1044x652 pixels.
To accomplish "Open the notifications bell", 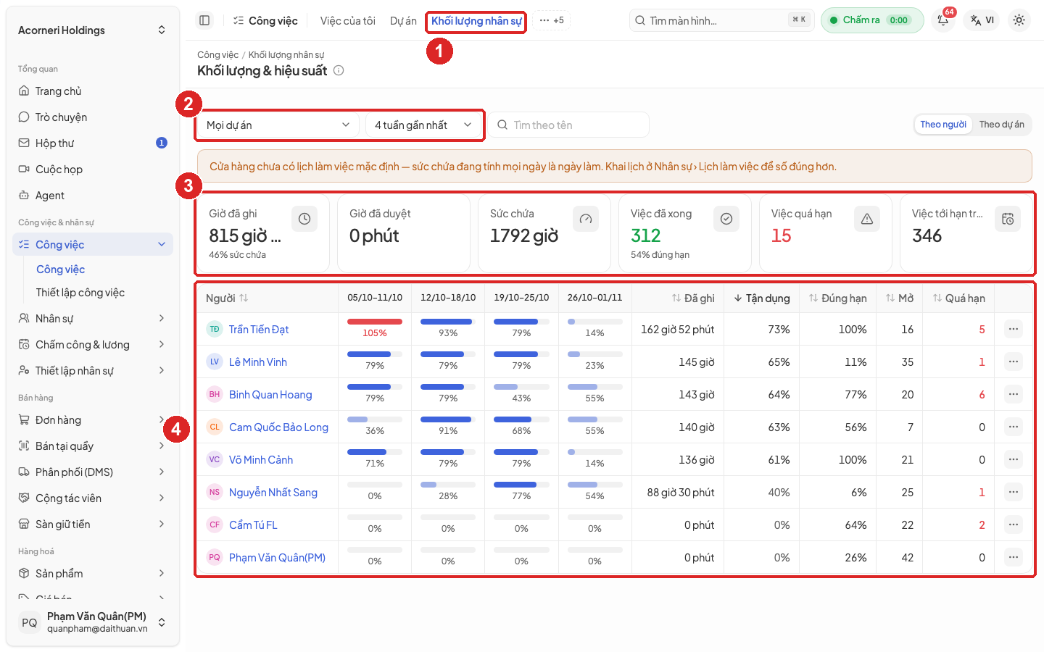I will (943, 20).
